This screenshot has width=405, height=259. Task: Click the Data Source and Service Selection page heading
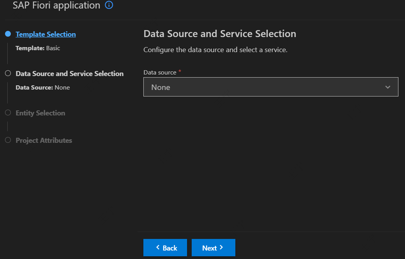click(x=220, y=34)
